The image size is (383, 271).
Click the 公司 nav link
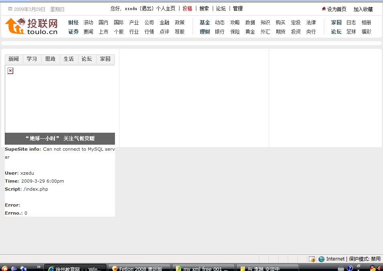tap(149, 23)
